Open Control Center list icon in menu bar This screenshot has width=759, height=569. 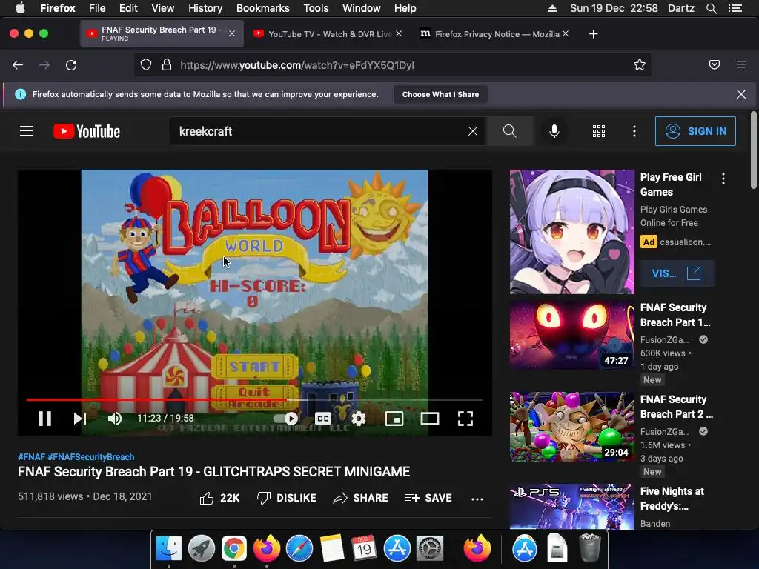pyautogui.click(x=735, y=8)
